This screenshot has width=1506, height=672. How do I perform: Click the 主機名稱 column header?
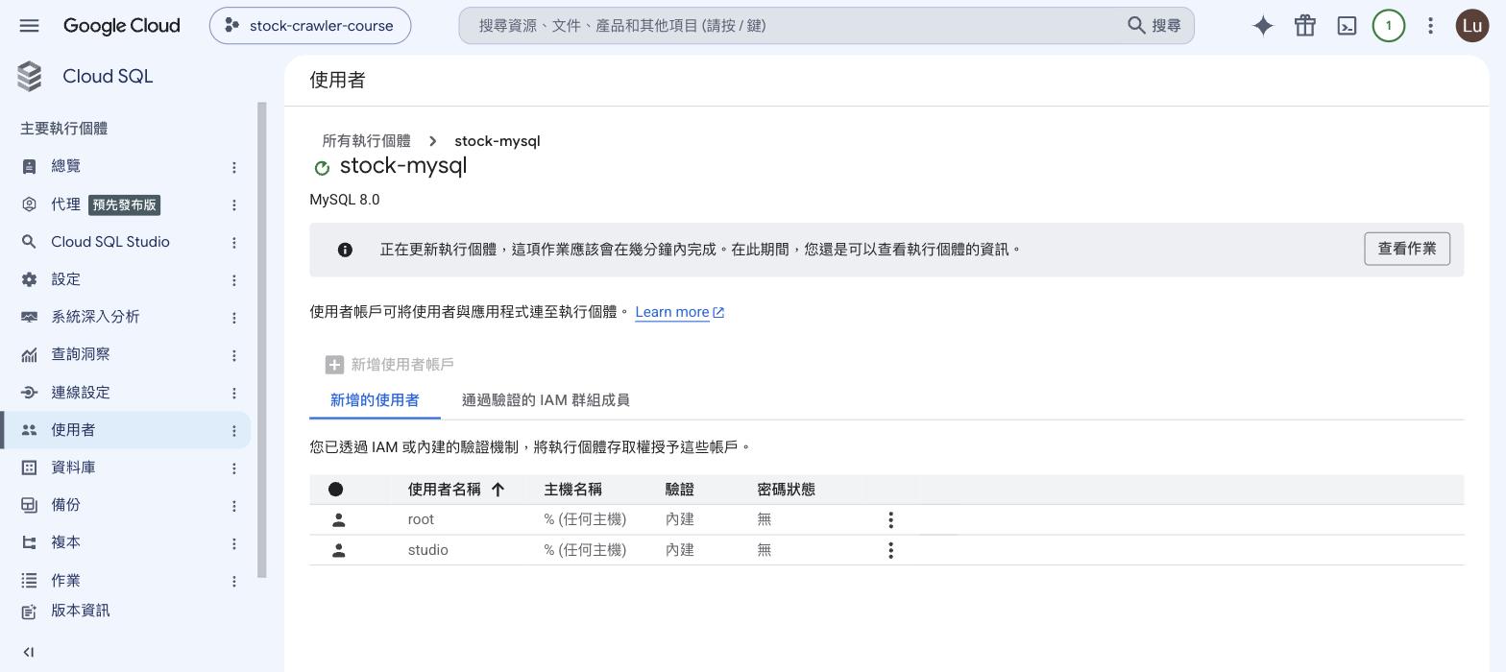pyautogui.click(x=573, y=490)
